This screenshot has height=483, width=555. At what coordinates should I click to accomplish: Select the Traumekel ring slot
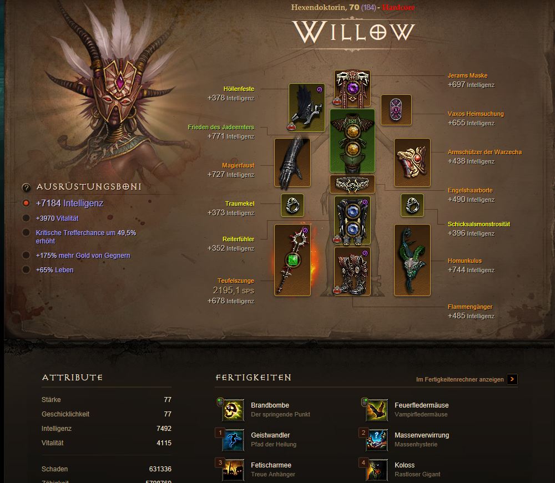pyautogui.click(x=292, y=205)
